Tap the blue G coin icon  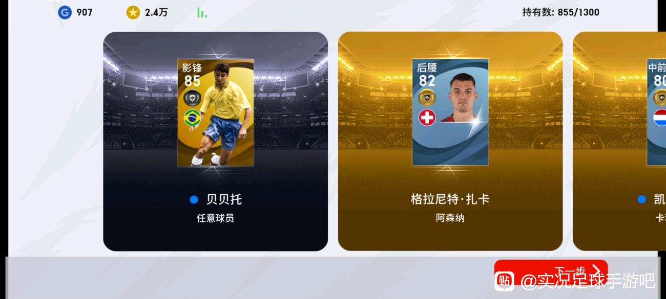click(65, 12)
